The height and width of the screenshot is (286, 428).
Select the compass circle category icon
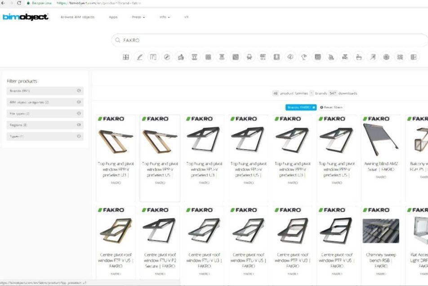click(167, 57)
